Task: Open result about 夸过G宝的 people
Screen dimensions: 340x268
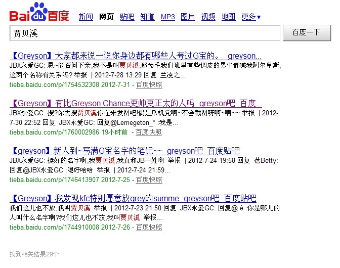Action: click(136, 56)
